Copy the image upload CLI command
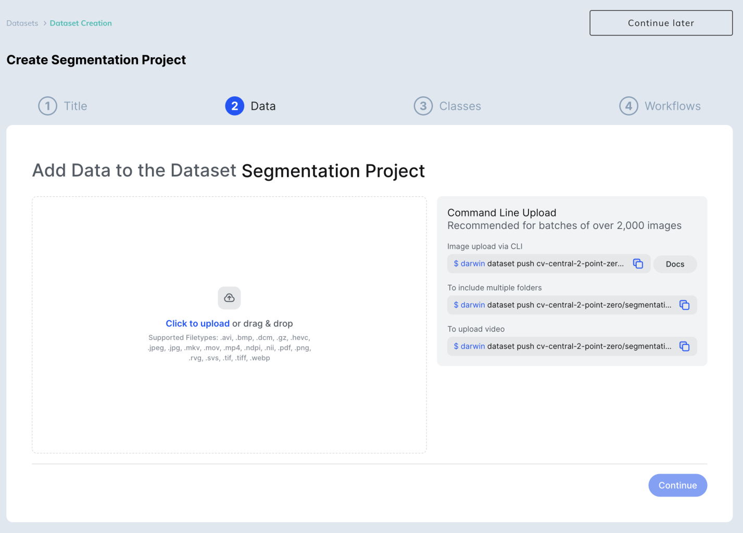 coord(638,264)
